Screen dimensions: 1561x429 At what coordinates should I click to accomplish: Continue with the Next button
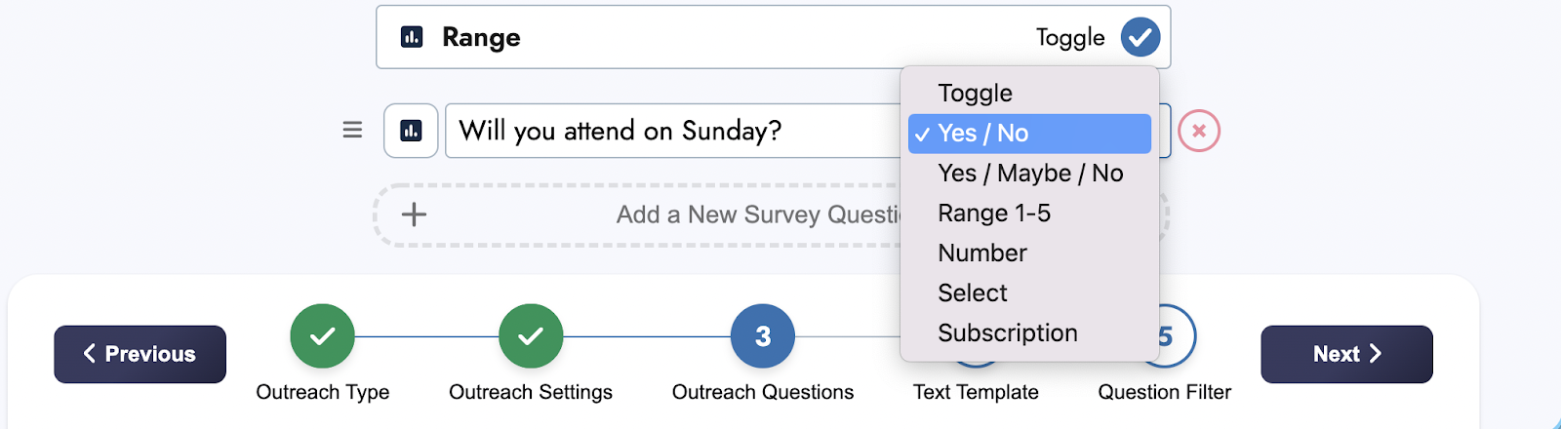[x=1346, y=354]
